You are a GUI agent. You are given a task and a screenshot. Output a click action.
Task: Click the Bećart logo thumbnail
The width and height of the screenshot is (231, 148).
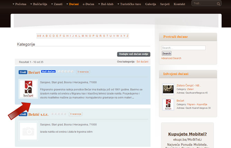(x=28, y=89)
